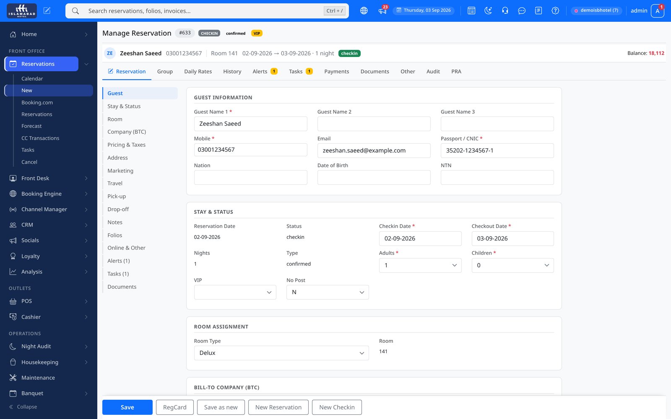The width and height of the screenshot is (671, 419).
Task: Open the No Post dropdown
Action: pos(328,292)
